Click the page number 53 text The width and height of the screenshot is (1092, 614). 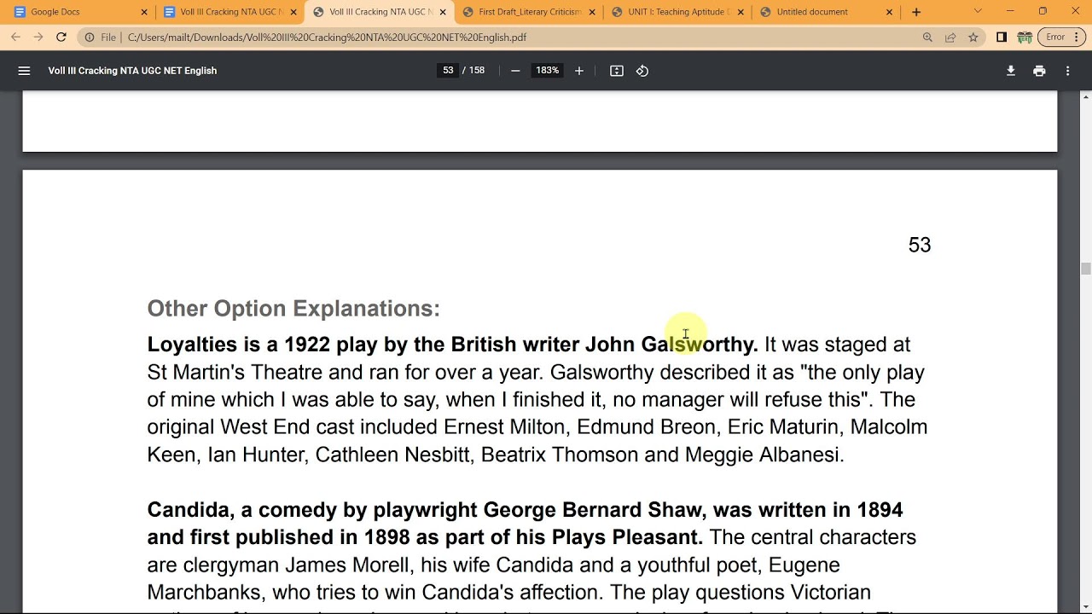pos(920,246)
